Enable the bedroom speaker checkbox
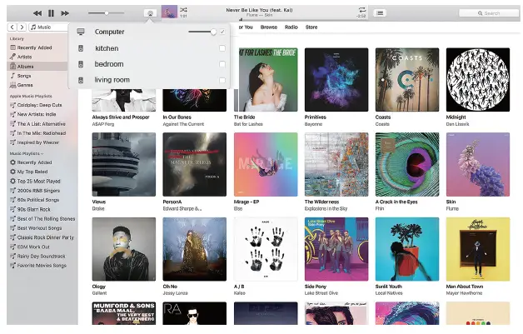Image resolution: width=523 pixels, height=334 pixels. point(222,64)
